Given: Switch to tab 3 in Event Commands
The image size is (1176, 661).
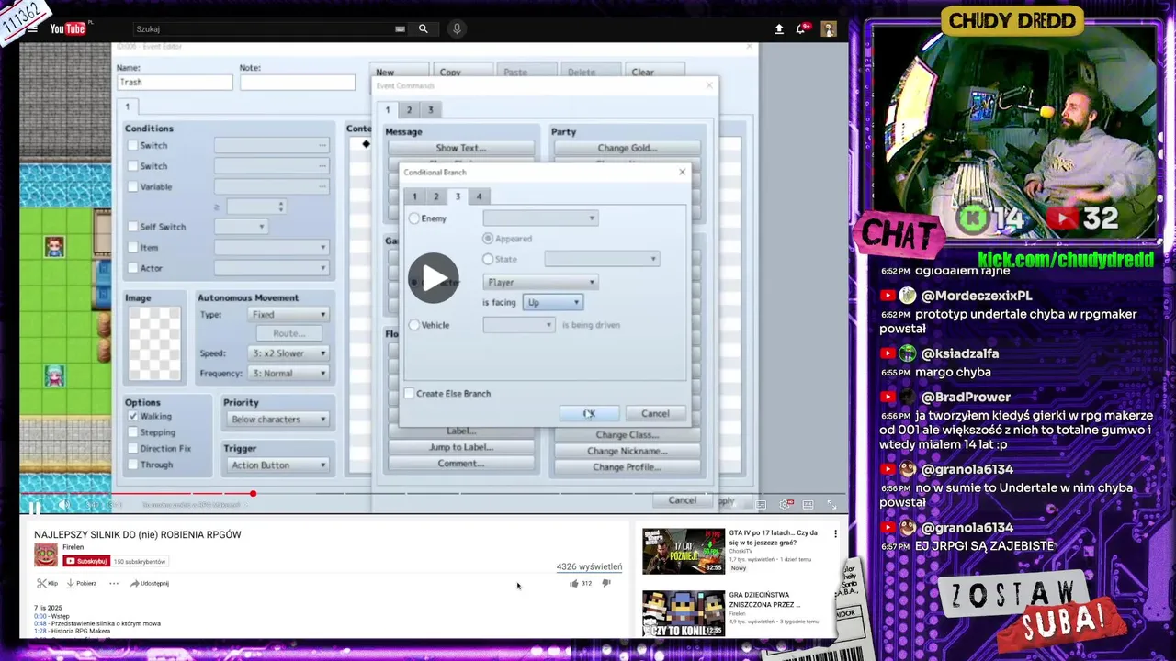Looking at the screenshot, I should point(430,110).
